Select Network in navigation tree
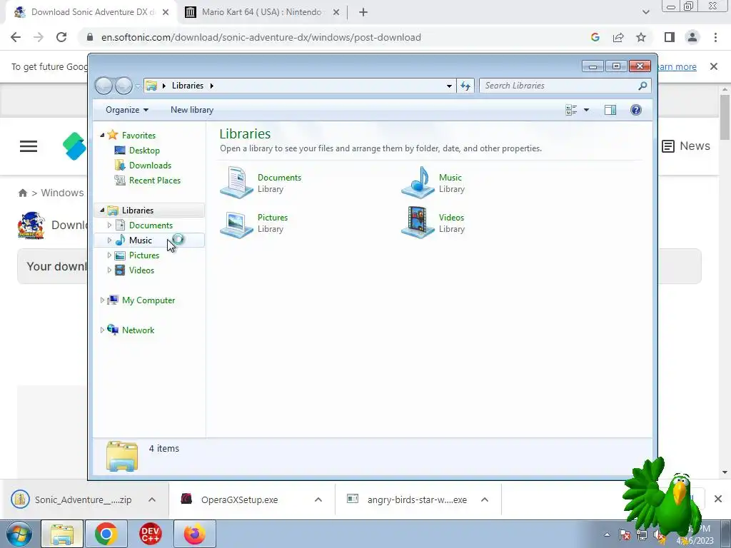 (x=138, y=330)
